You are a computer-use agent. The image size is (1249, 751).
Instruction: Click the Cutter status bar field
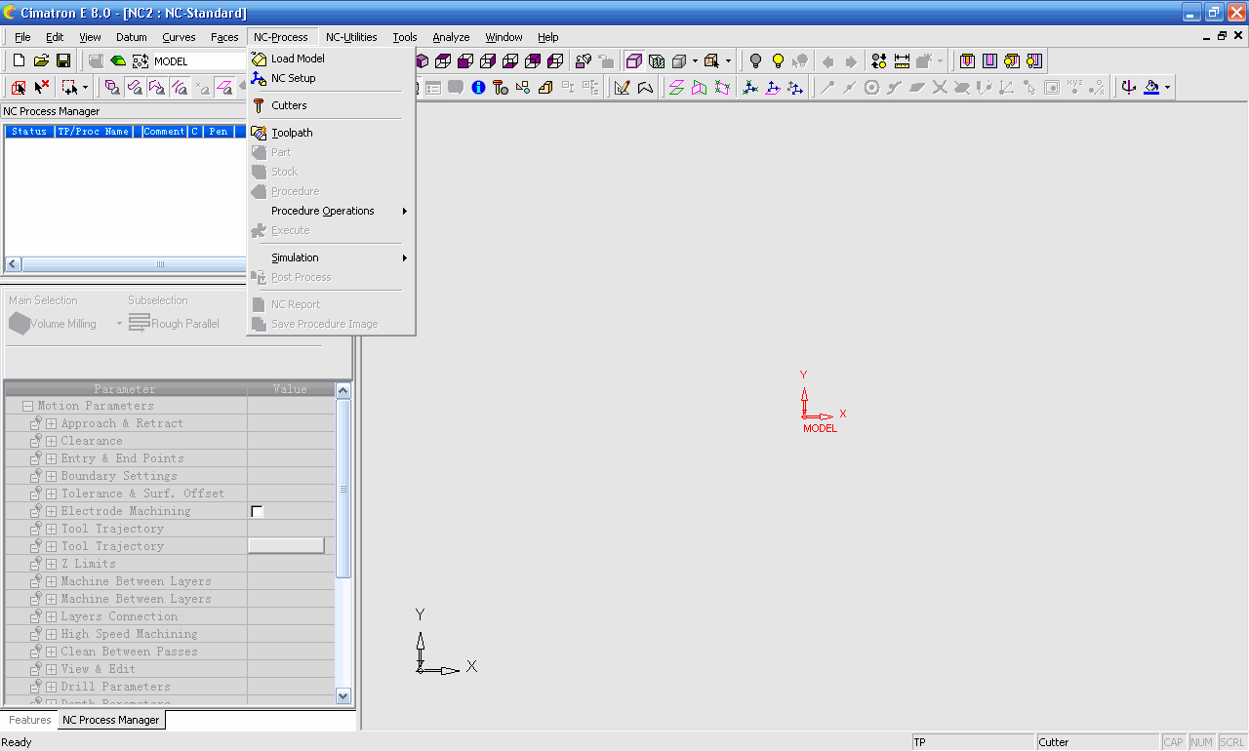tap(1097, 742)
